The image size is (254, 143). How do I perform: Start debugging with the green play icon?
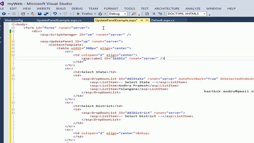point(78,14)
